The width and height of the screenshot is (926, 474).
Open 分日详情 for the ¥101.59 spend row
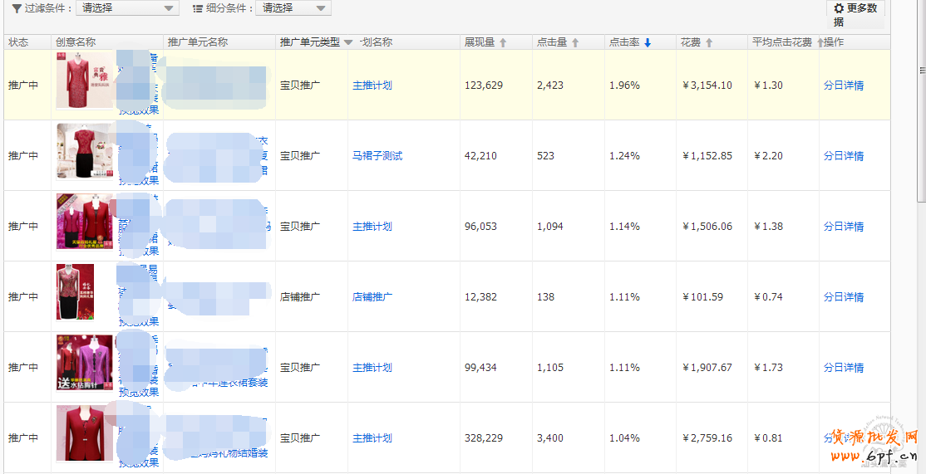pos(844,297)
